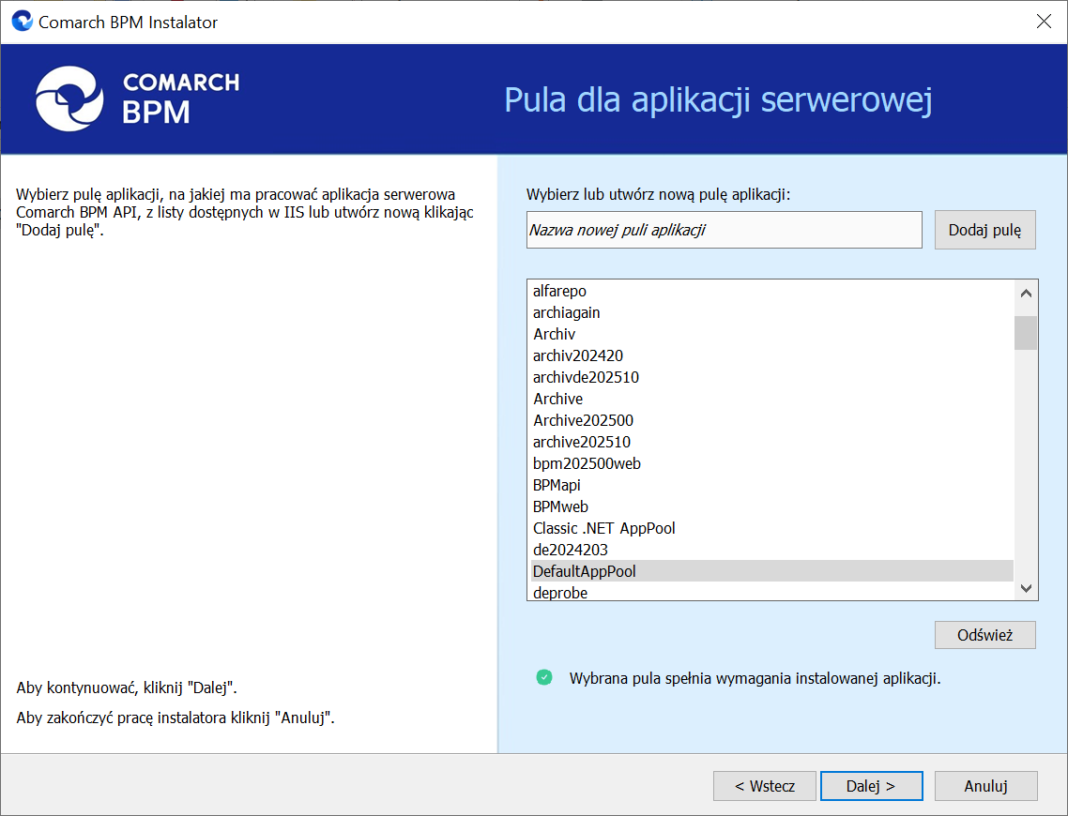This screenshot has width=1068, height=816.
Task: Close the Comarch BPM Instalator window
Action: (1044, 21)
